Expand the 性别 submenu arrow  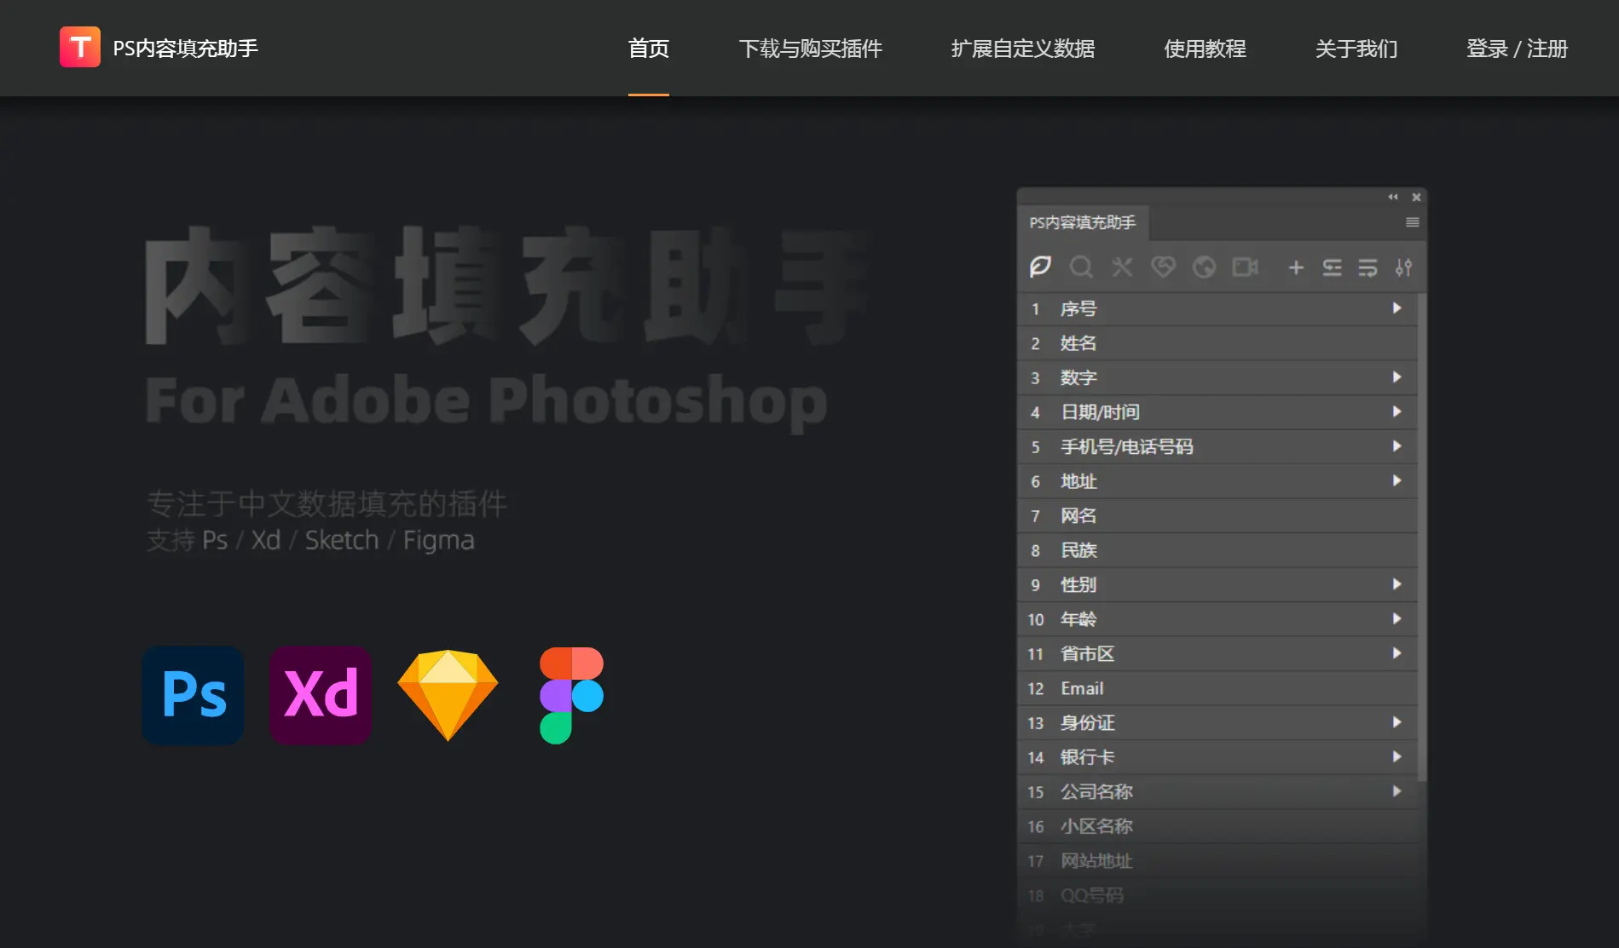(1396, 584)
